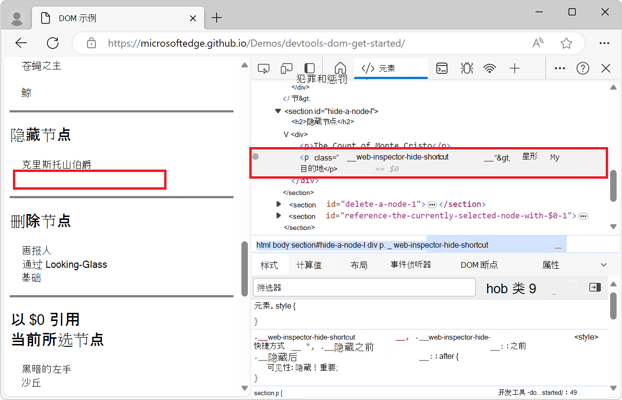Screen dimensions: 622x400
Task: Click 通过 Looking-Glass list item
Action: [65, 264]
